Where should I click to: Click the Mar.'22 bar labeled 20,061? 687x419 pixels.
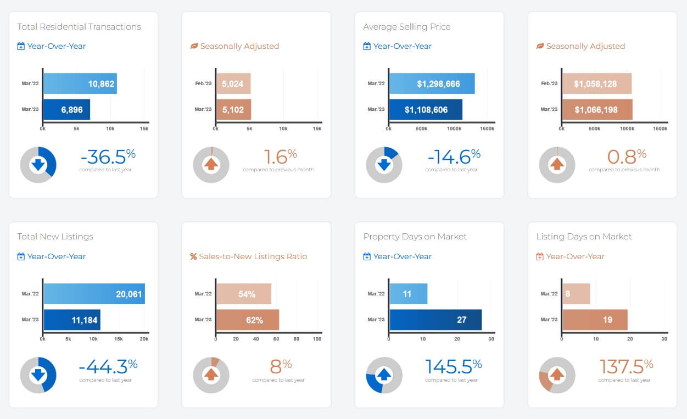pos(94,294)
